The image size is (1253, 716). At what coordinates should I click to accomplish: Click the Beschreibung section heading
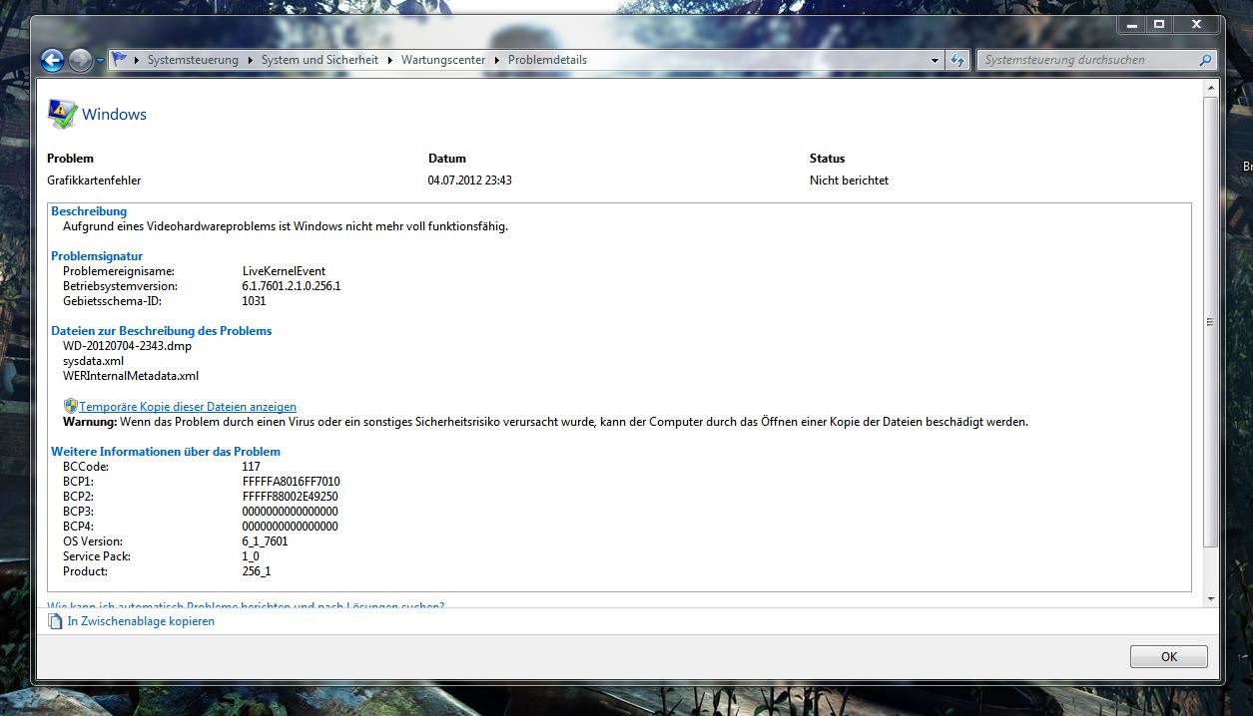tap(89, 211)
